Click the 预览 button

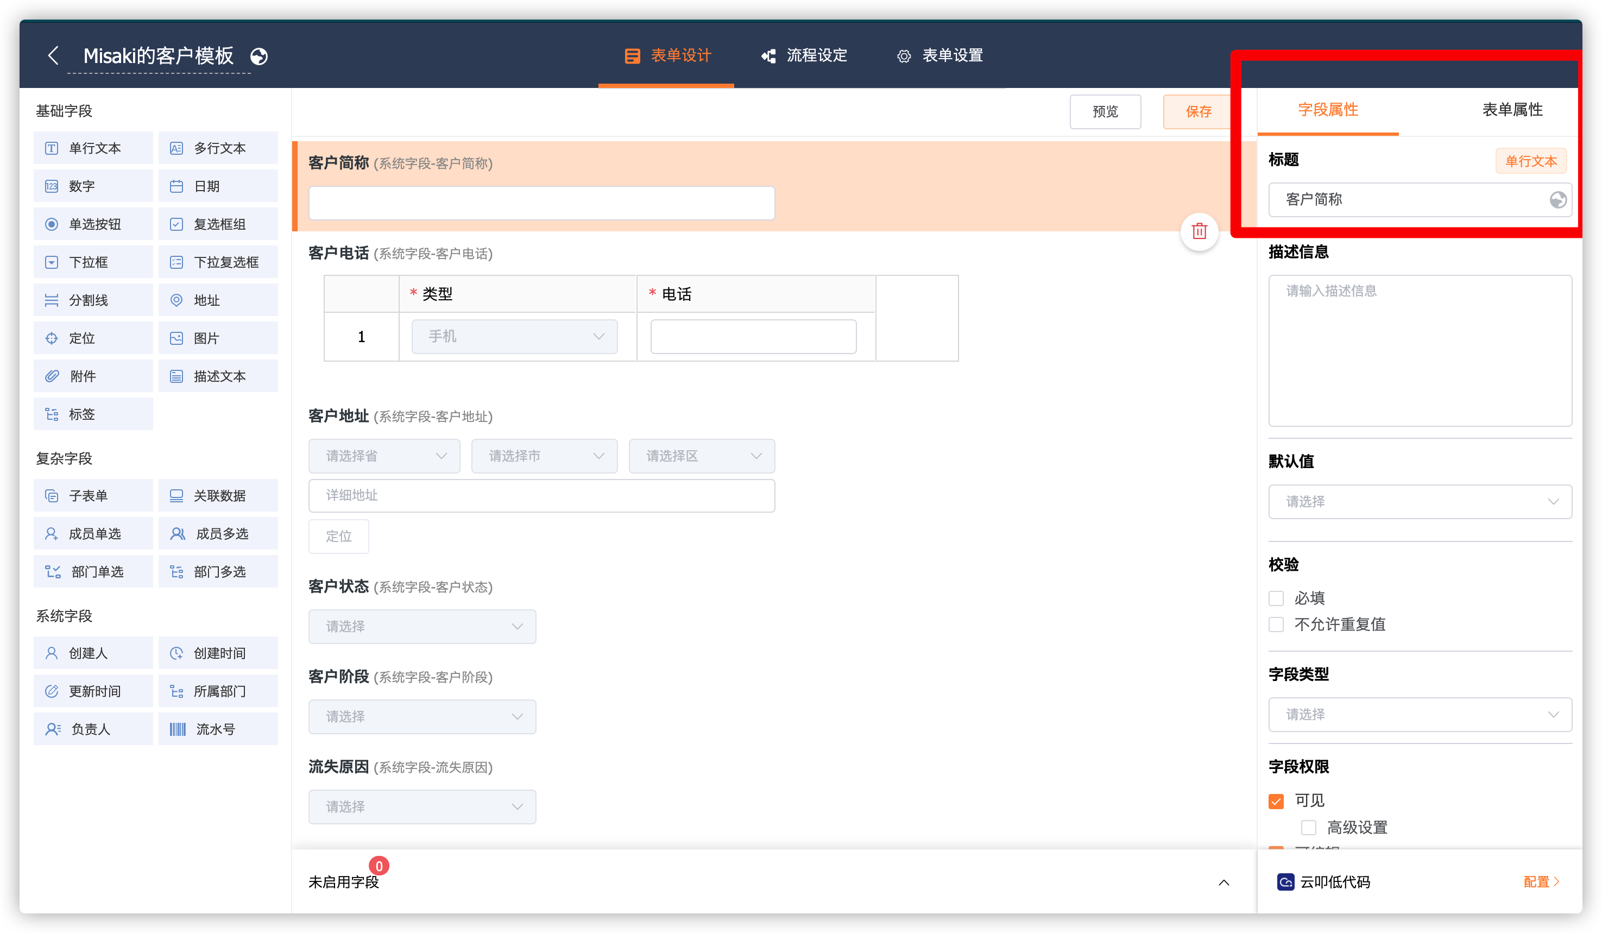[x=1105, y=112]
